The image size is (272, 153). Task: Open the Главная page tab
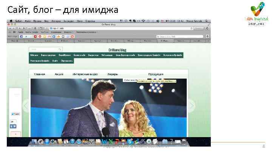click(x=40, y=74)
